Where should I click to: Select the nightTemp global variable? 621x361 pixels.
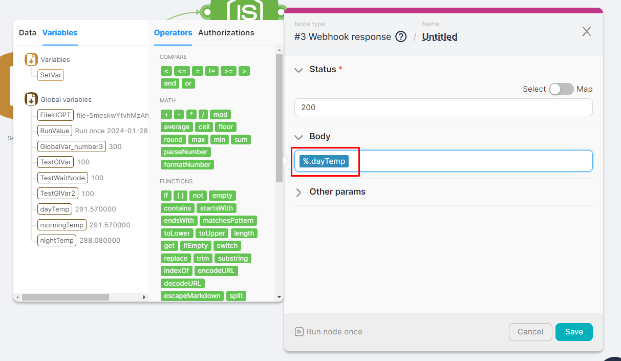tap(57, 240)
